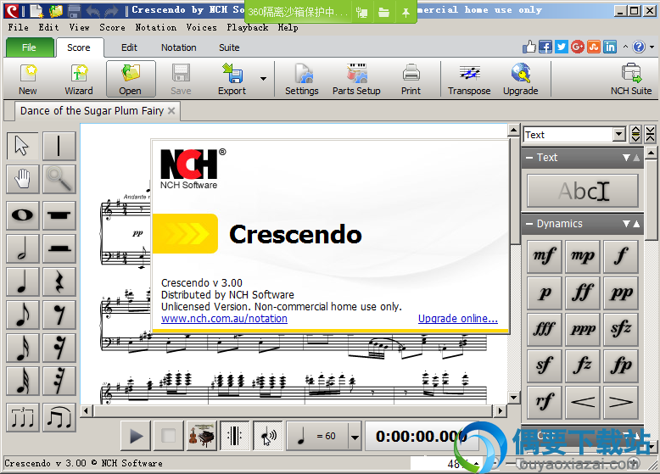Insert sforzando (sfz) dynamic
The width and height of the screenshot is (660, 474).
(x=621, y=329)
